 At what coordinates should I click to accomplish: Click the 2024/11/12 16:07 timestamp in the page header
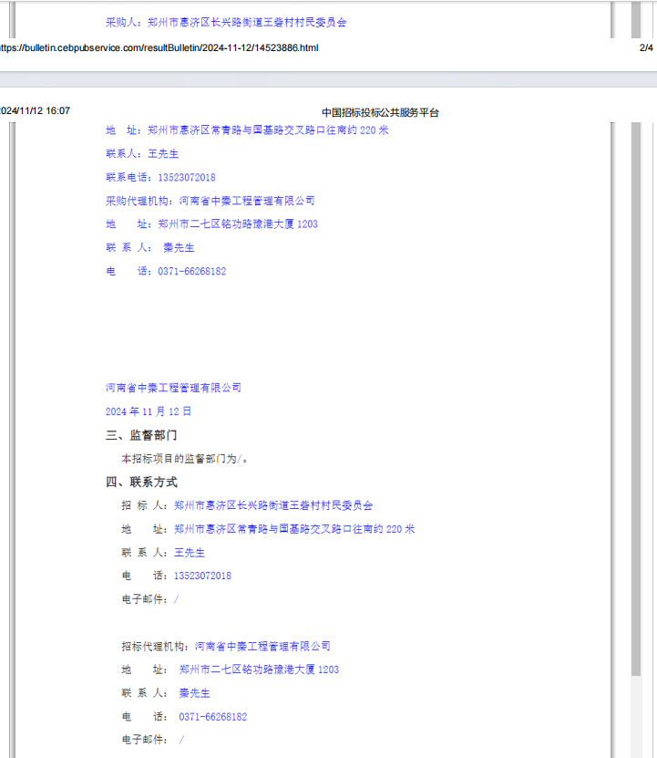point(35,111)
